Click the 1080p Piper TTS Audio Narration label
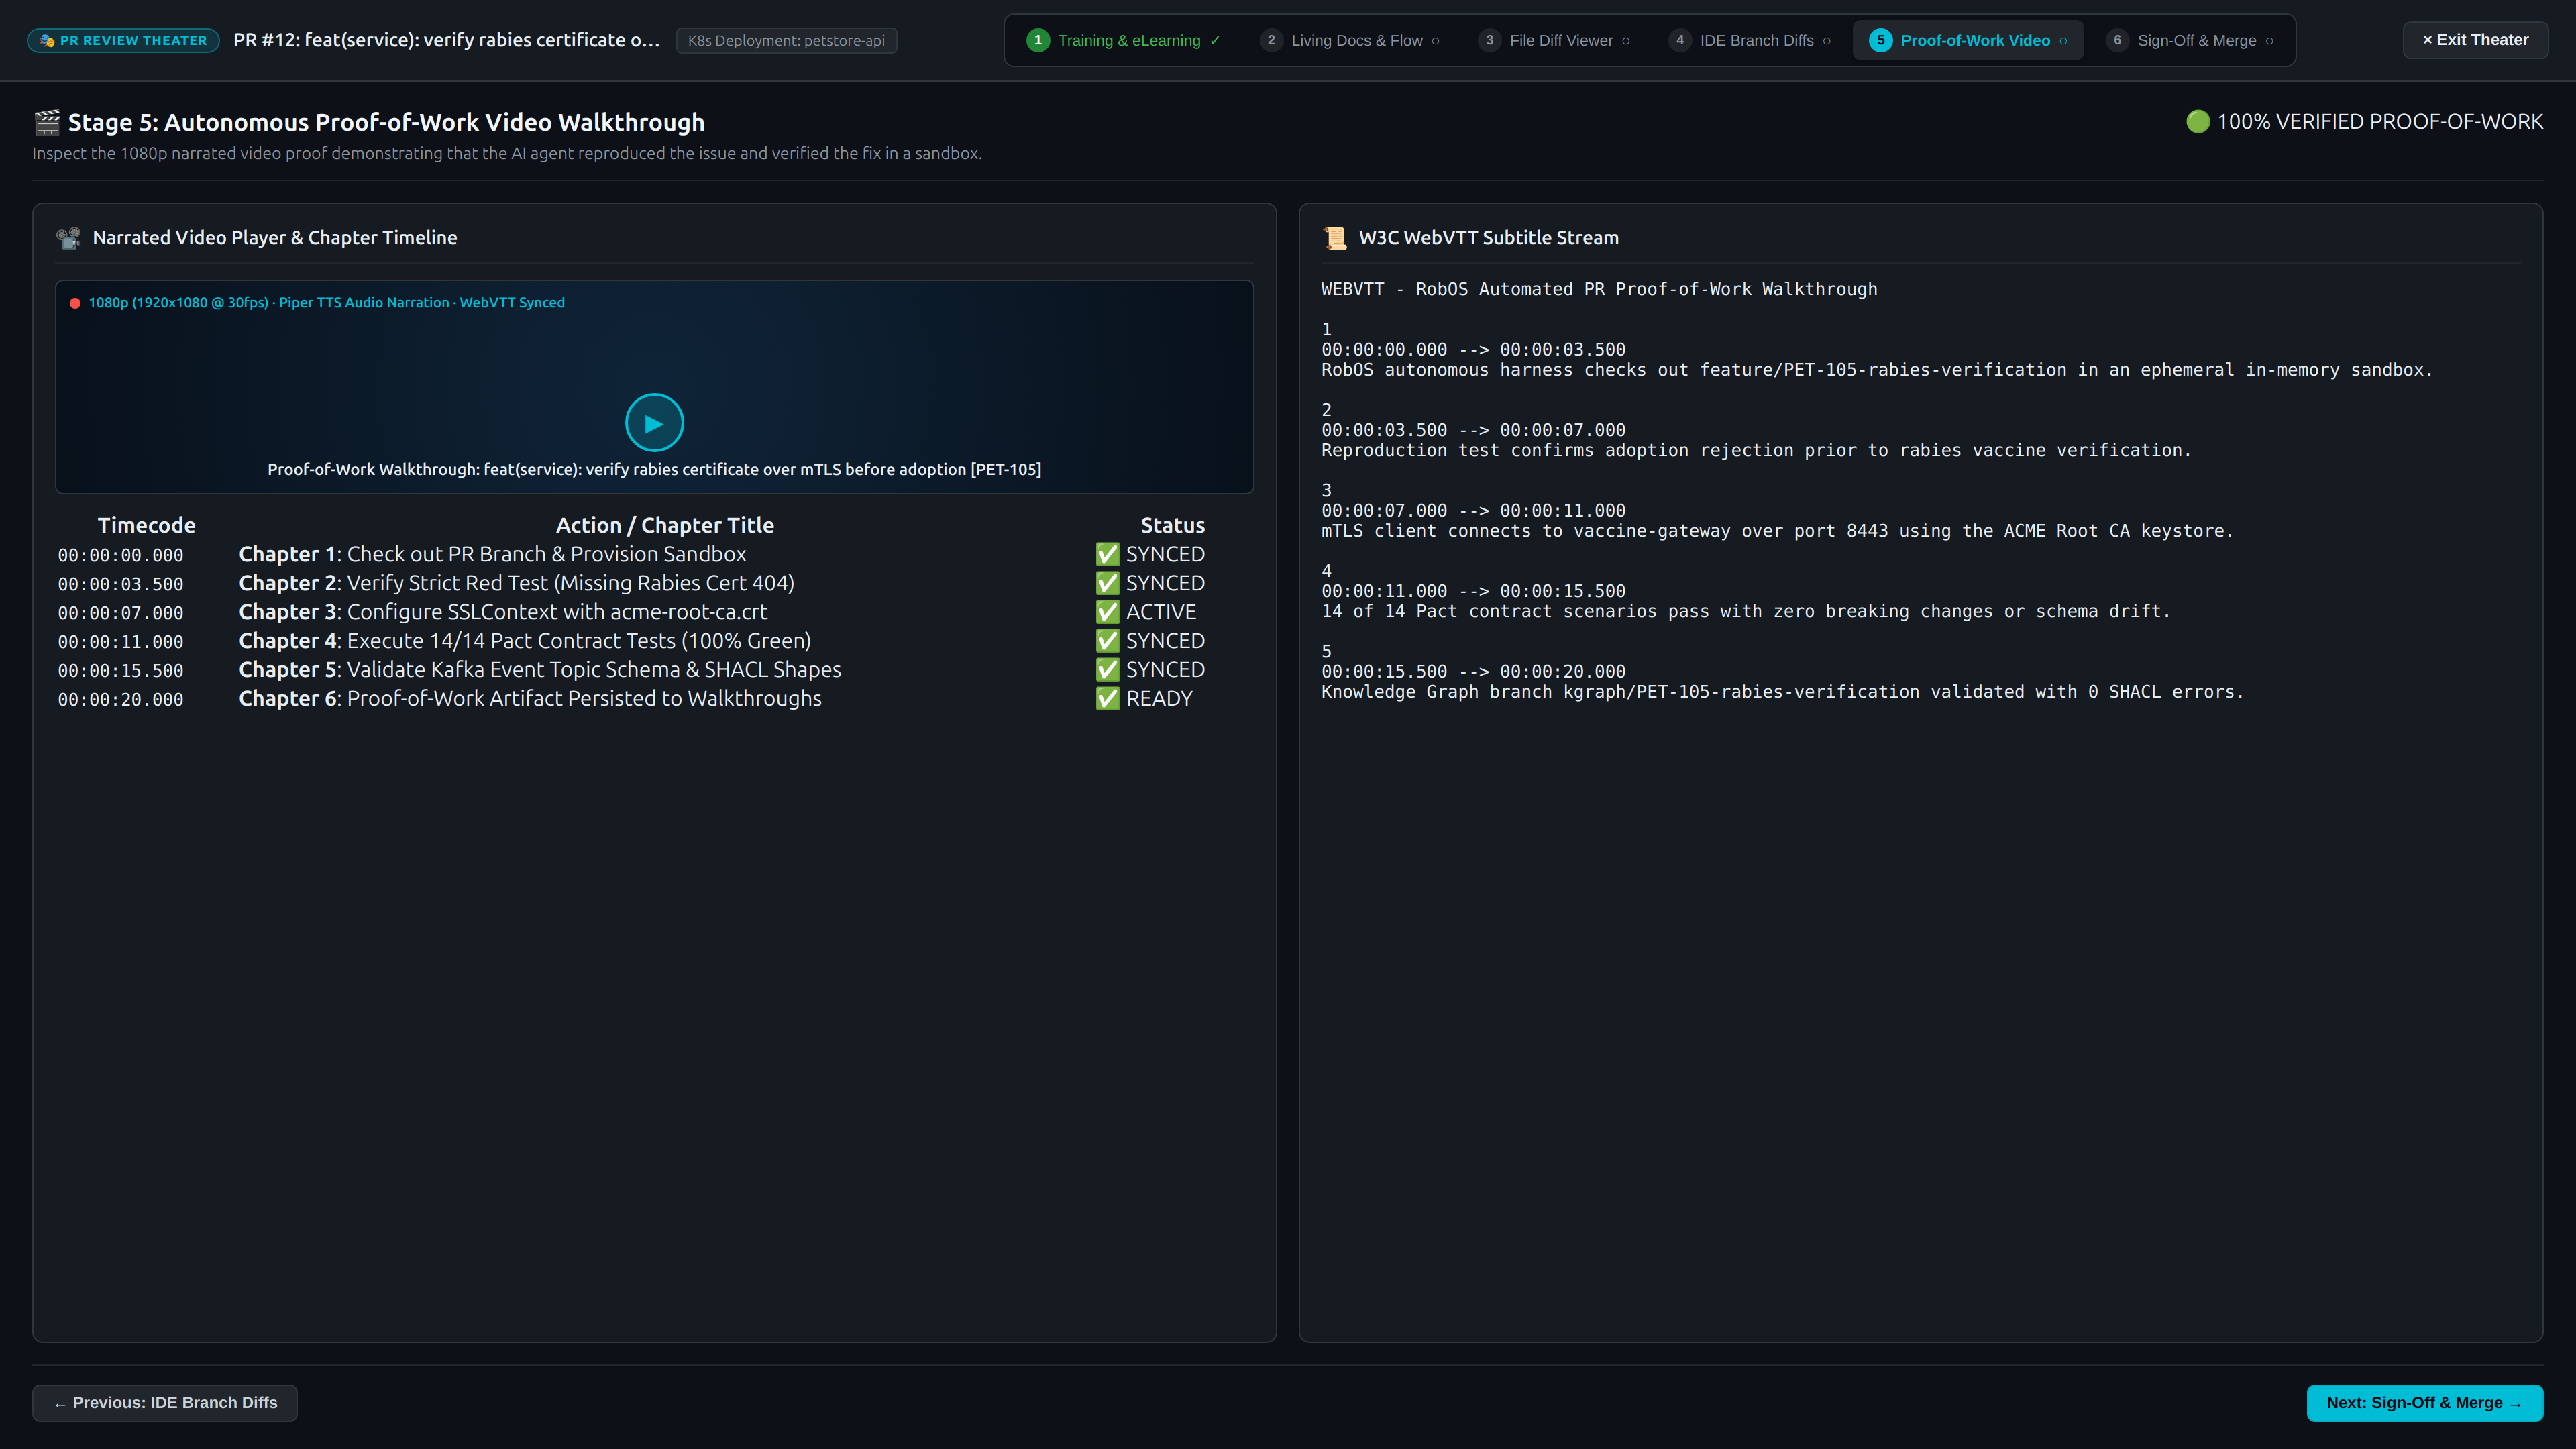The image size is (2576, 1449). 326,303
